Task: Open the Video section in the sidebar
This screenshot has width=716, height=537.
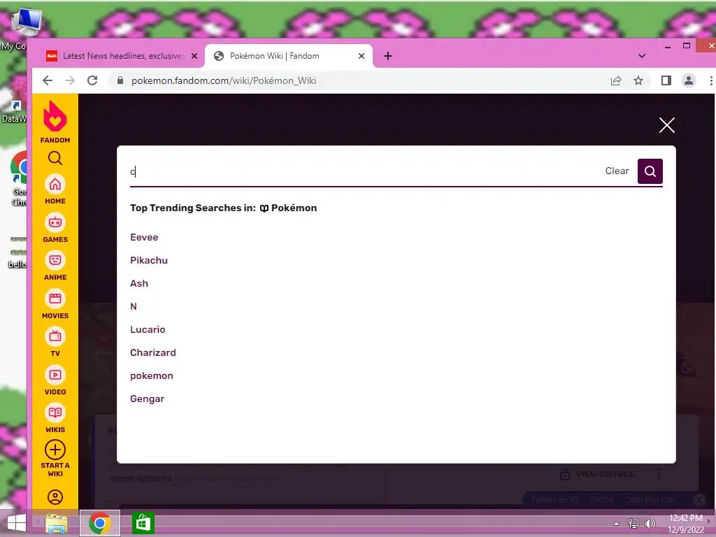Action: [x=55, y=380]
